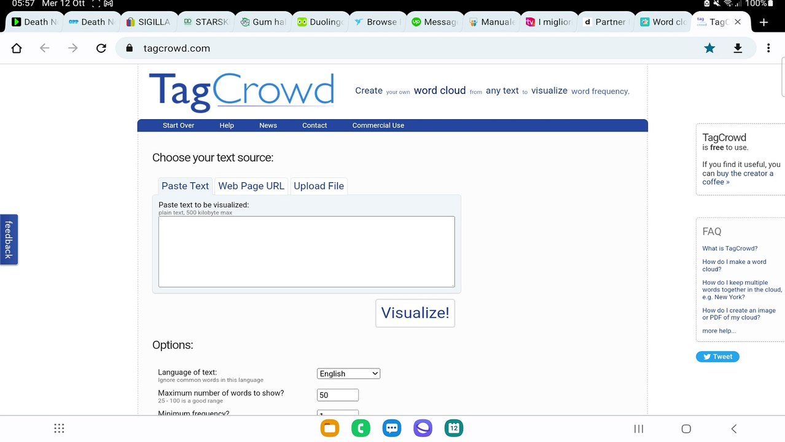Screen dimensions: 785x442
Task: Click the maximum number of words field
Action: [338, 395]
